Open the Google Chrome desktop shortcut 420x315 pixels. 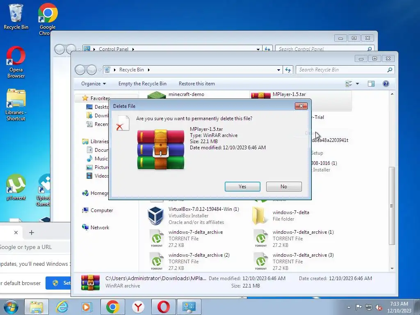pyautogui.click(x=48, y=19)
